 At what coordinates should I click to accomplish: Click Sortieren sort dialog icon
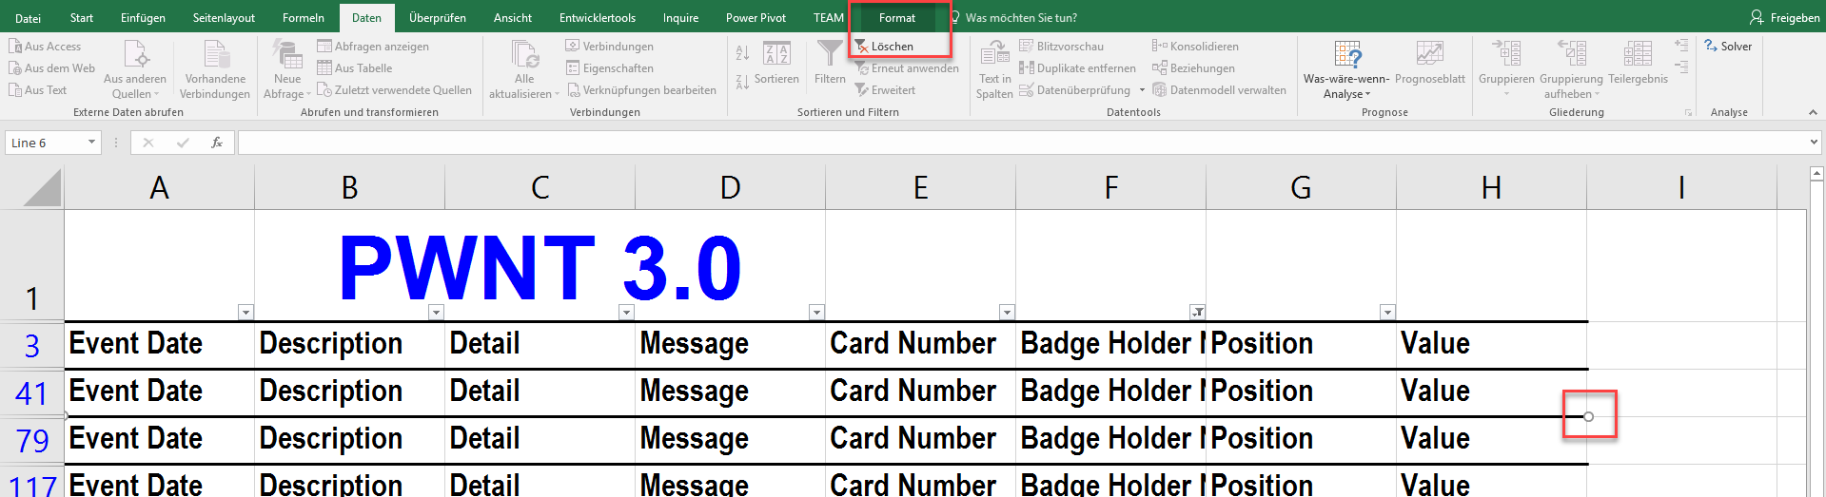tap(776, 55)
